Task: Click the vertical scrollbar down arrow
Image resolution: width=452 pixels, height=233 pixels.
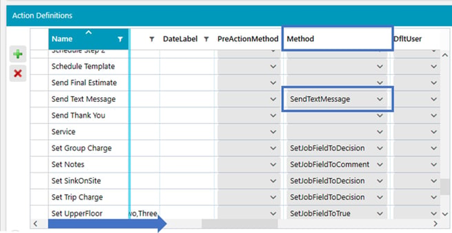Action: [x=445, y=214]
